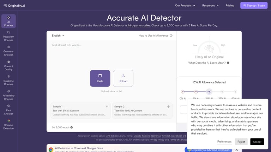The width and height of the screenshot is (271, 152).
Task: Open the Pricing page
Action: 230,6
